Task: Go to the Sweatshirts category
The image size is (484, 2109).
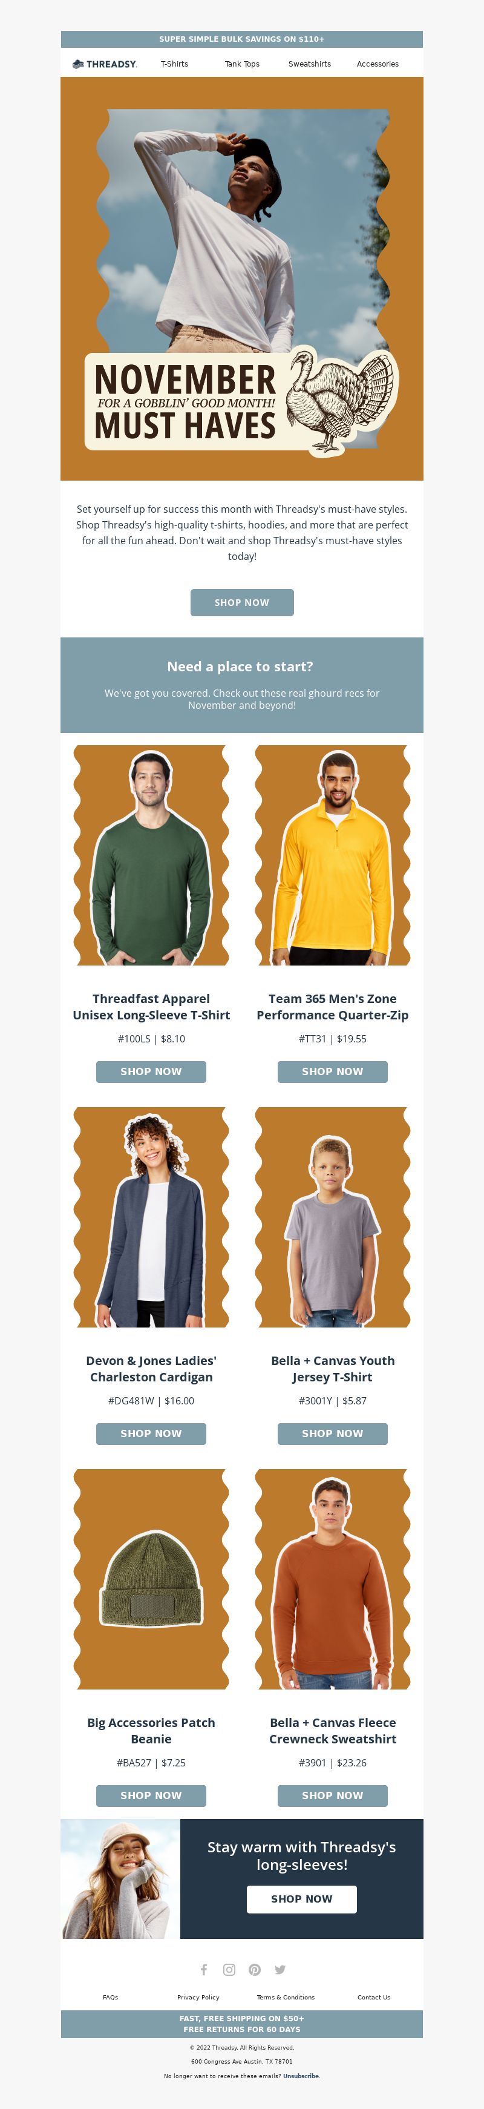Action: [x=310, y=64]
